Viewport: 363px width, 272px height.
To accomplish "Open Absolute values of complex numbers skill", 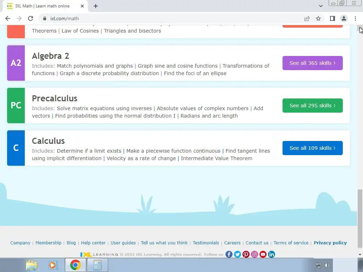I will coord(202,108).
